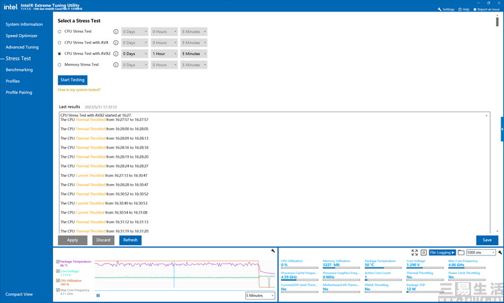Open the 1000 ms polling interval dropdown

tap(481, 253)
